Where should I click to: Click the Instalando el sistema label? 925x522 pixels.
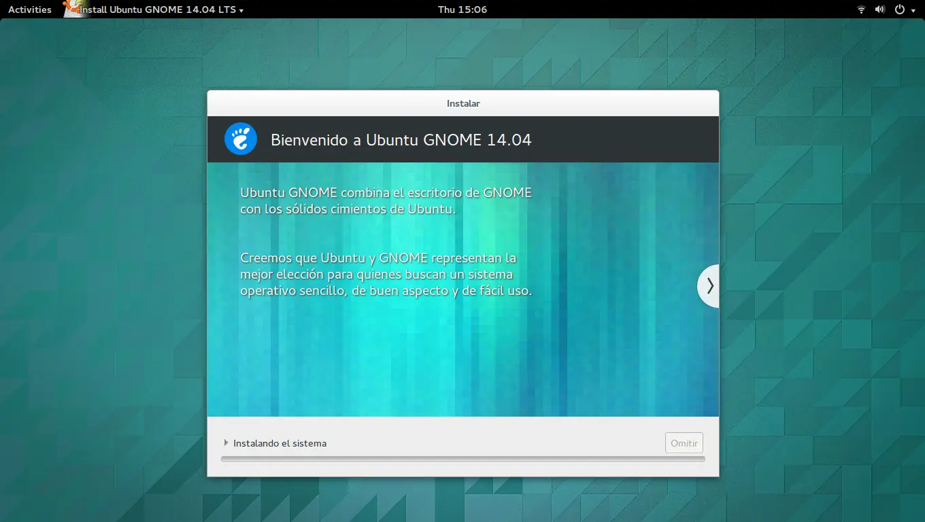pyautogui.click(x=280, y=443)
